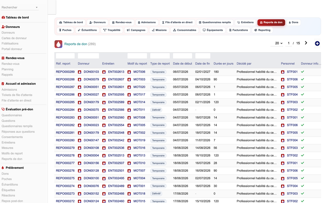Switch to Questionnaires remplis tab
Viewport: 328px width, 203px height.
pos(215,22)
